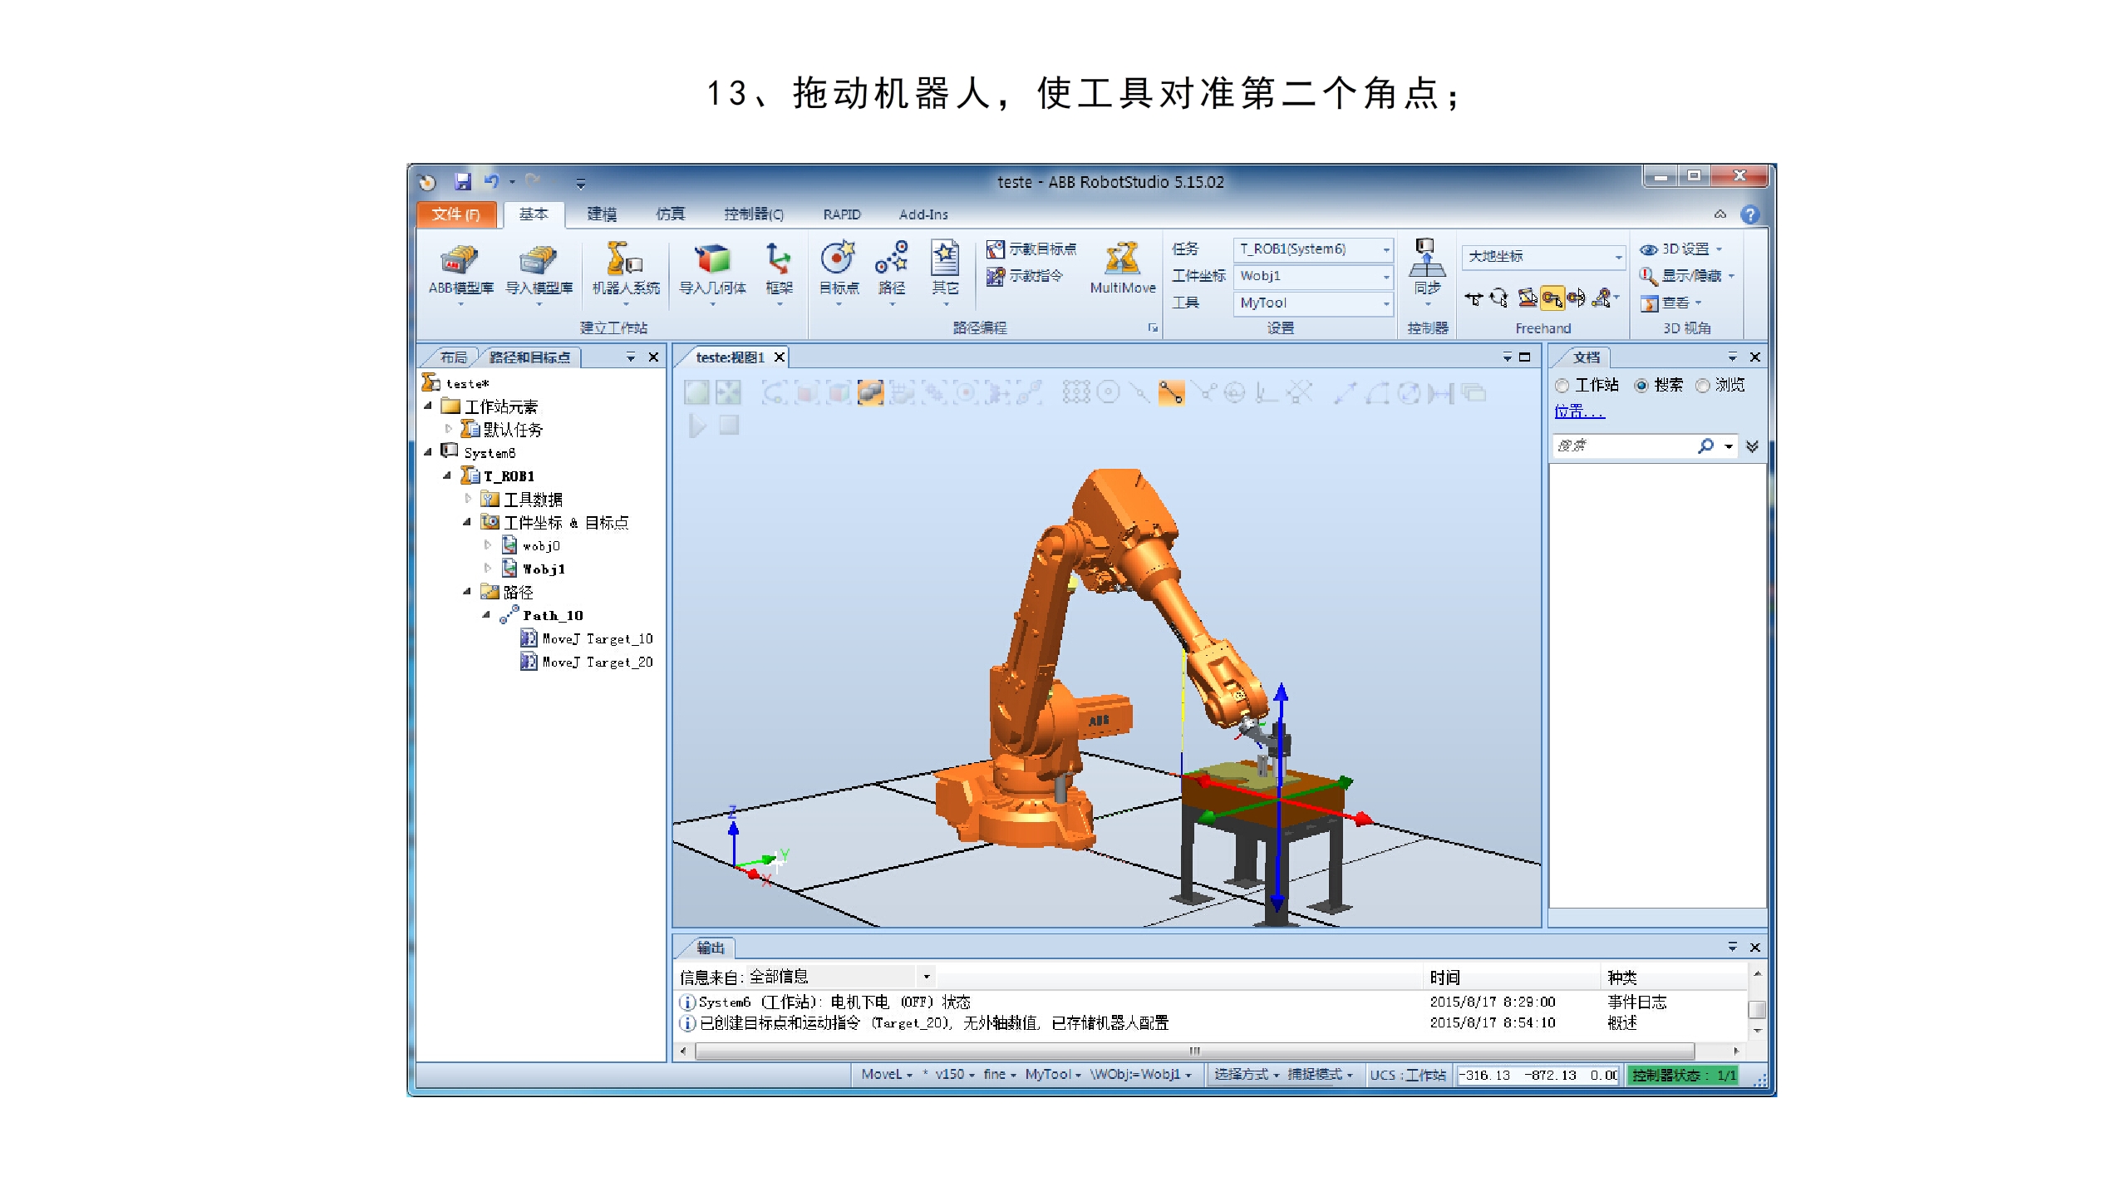Switch to the RAPID ribbon tab
Image resolution: width=2101 pixels, height=1182 pixels.
point(841,214)
